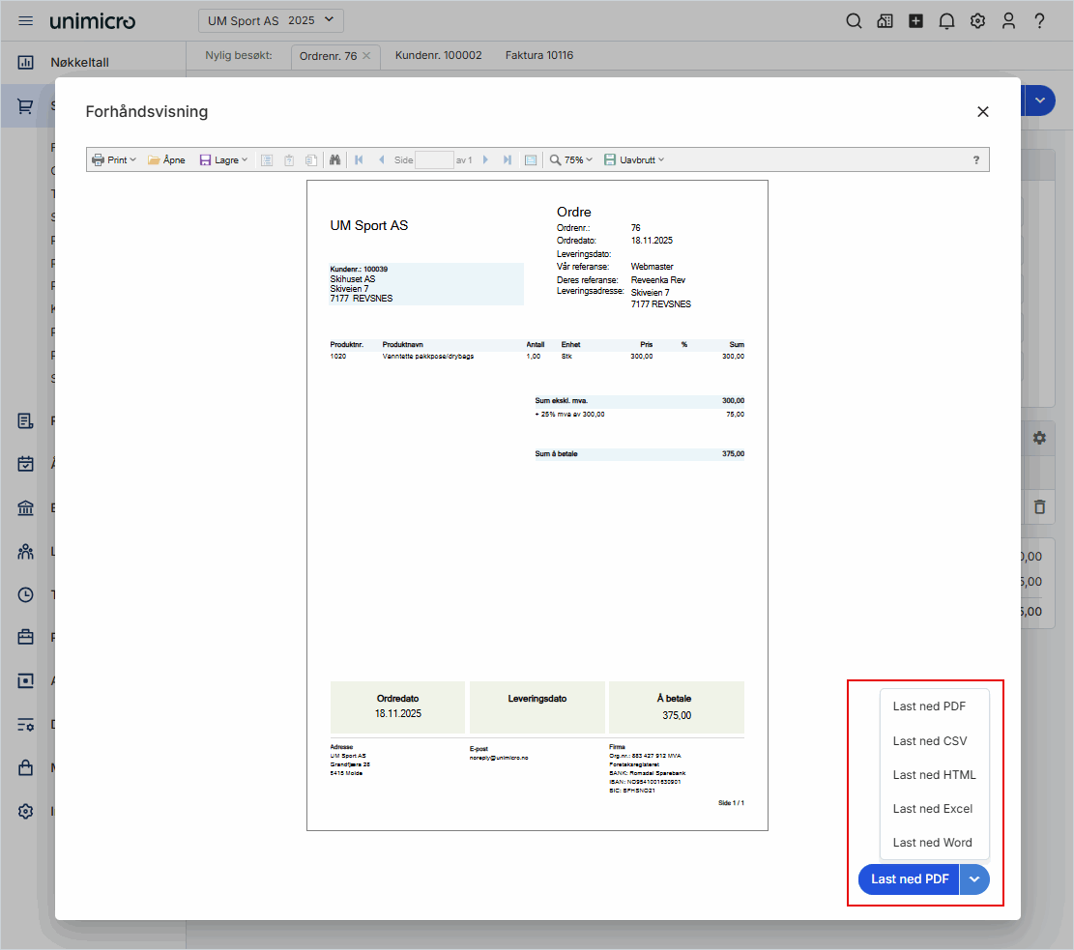
Task: Click the search magnifier in top bar
Action: tap(854, 21)
